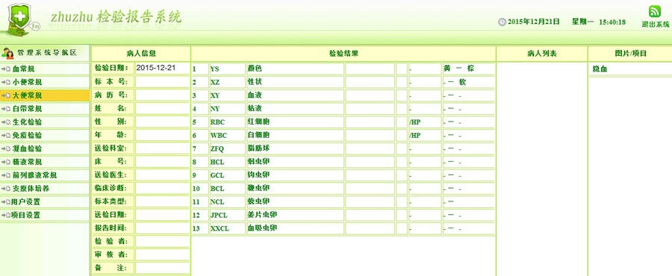The height and width of the screenshot is (276, 672).
Task: Click the 姜片虫卵 item name
Action: 262,215
